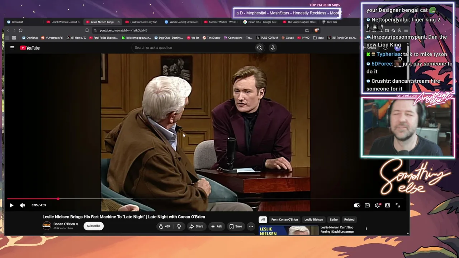The image size is (459, 258).
Task: Go forward in browser history
Action: pyautogui.click(x=14, y=30)
